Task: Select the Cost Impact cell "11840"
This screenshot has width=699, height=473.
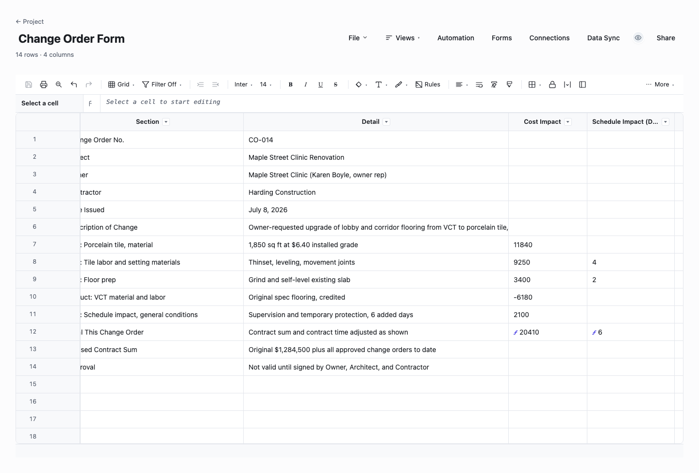Action: pos(548,245)
